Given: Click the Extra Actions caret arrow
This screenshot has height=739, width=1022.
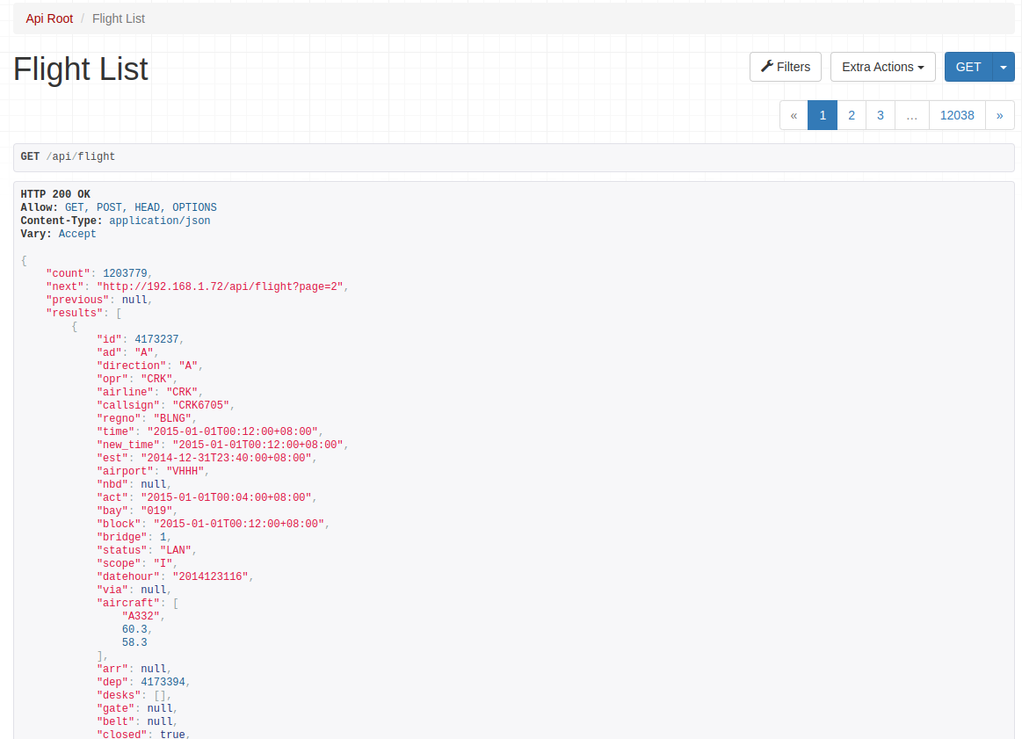Looking at the screenshot, I should [x=920, y=67].
